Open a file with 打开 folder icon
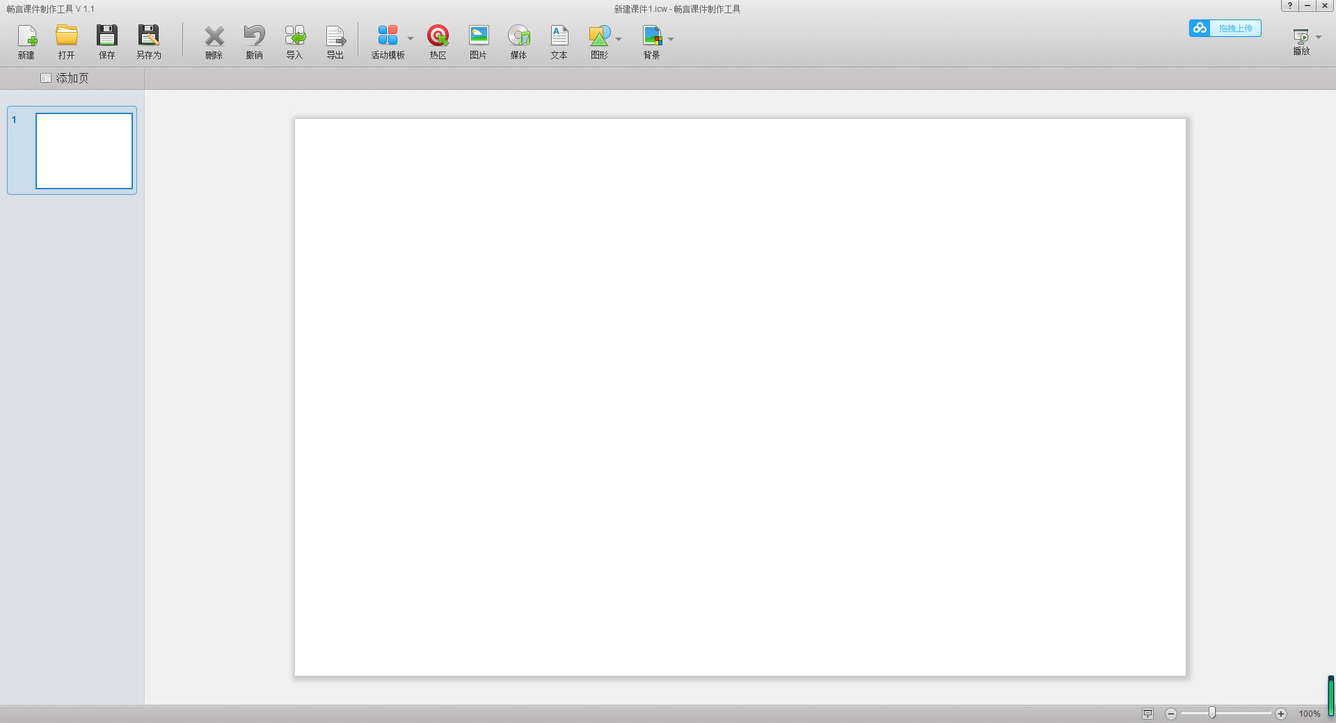 point(67,42)
